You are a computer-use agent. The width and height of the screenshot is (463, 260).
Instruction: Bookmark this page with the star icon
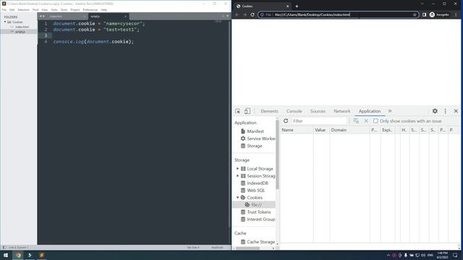click(x=415, y=14)
